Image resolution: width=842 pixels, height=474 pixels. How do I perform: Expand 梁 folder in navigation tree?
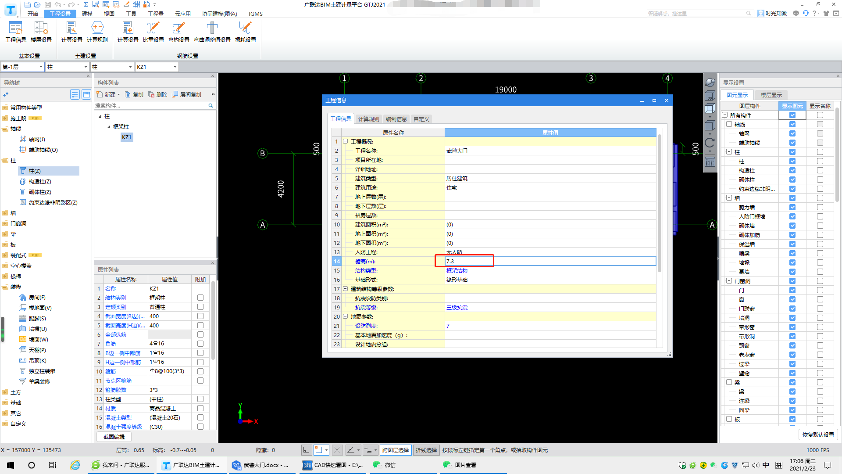(5, 234)
